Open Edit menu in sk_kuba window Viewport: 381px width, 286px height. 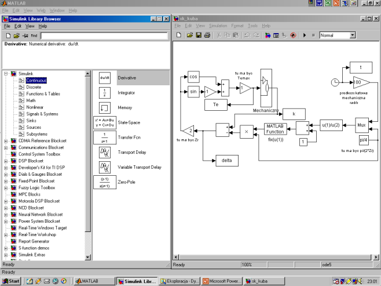click(188, 26)
